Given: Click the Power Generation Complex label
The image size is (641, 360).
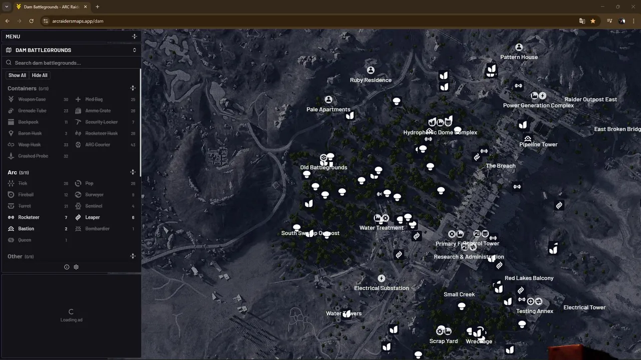Looking at the screenshot, I should (538, 105).
